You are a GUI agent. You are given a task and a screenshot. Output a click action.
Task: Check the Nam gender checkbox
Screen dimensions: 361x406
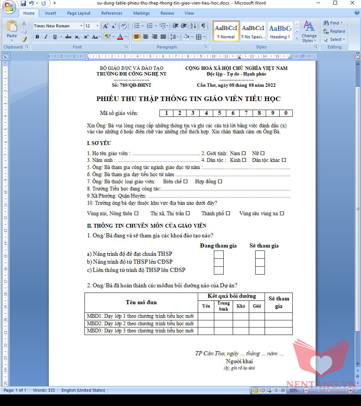pos(244,153)
